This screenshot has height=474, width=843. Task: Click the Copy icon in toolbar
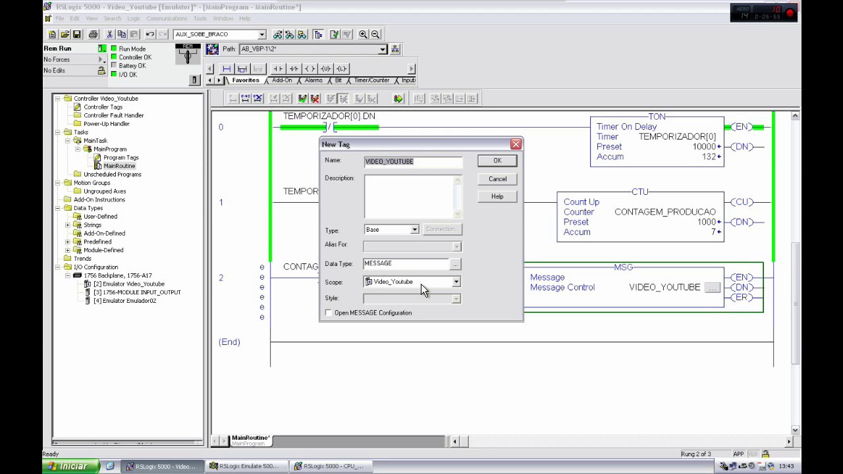coord(122,34)
